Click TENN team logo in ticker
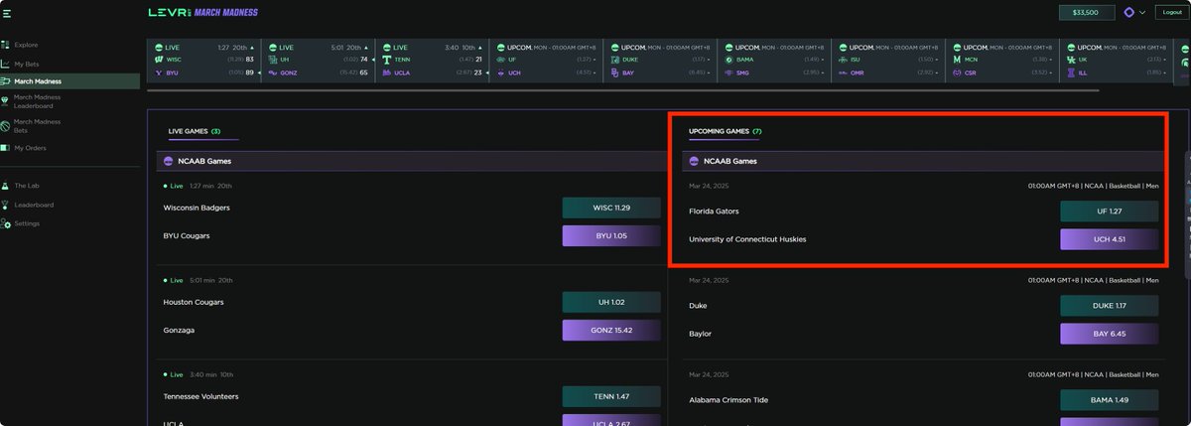Image resolution: width=1191 pixels, height=426 pixels. pyautogui.click(x=387, y=60)
